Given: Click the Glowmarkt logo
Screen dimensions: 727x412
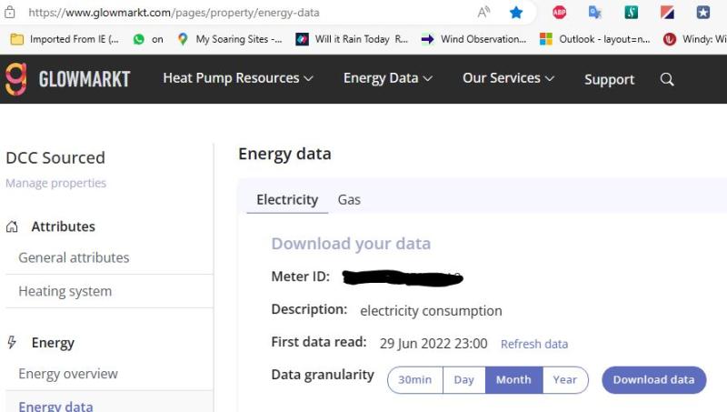Looking at the screenshot, I should [67, 79].
